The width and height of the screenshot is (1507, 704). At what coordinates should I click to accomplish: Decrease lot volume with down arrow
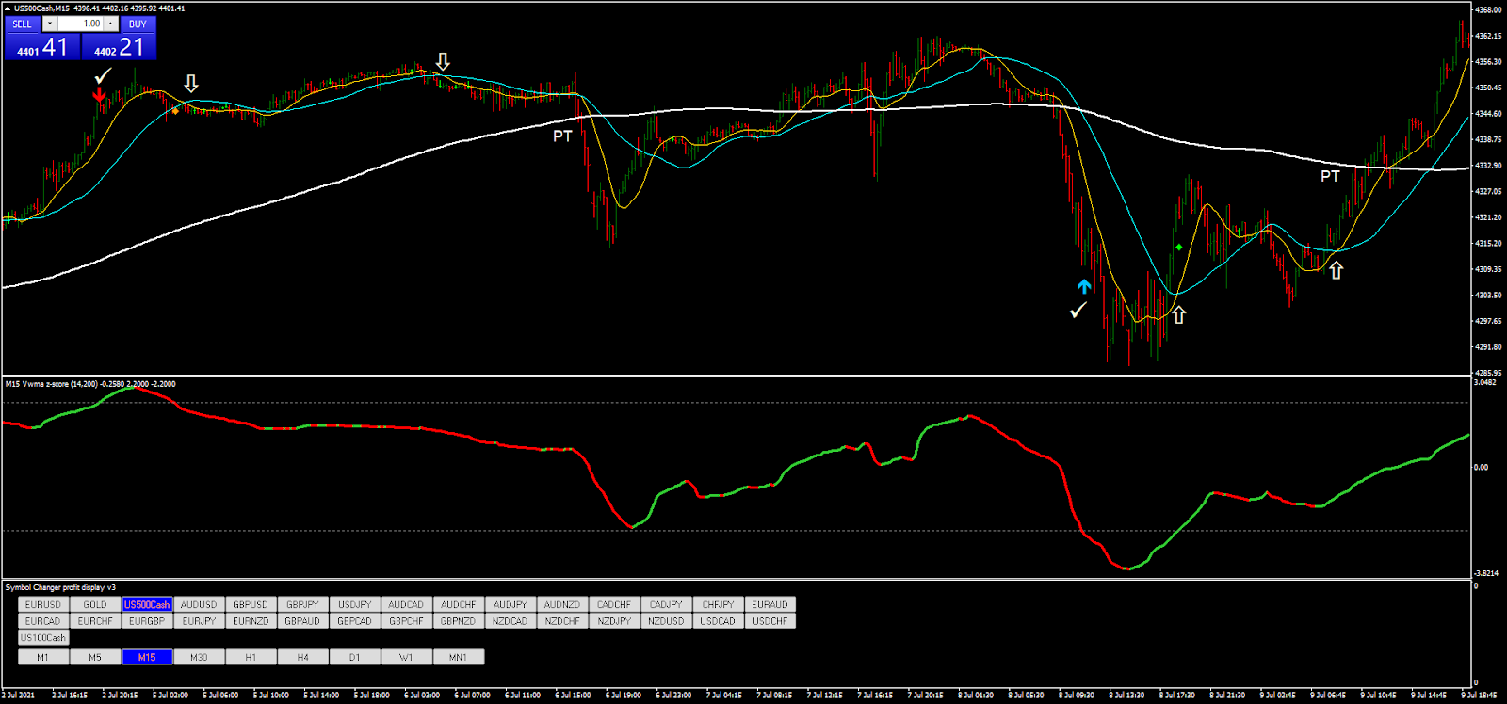tap(49, 24)
